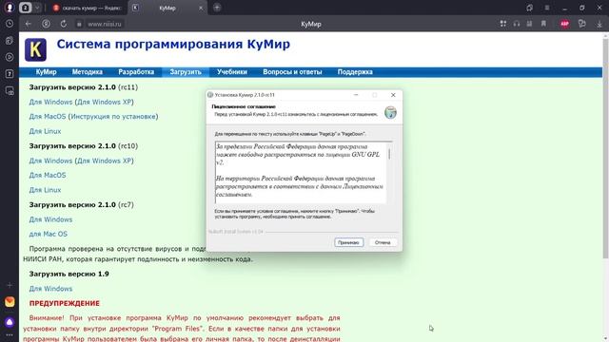Viewport: 609px width, 342px height.
Task: Open the sidebar icon showing number 7
Action: [x=10, y=74]
